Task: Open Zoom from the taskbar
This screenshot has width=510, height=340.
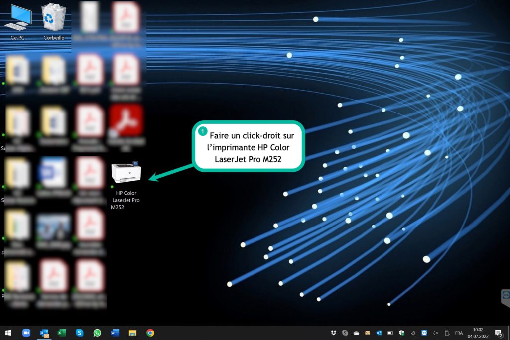Action: click(26, 333)
